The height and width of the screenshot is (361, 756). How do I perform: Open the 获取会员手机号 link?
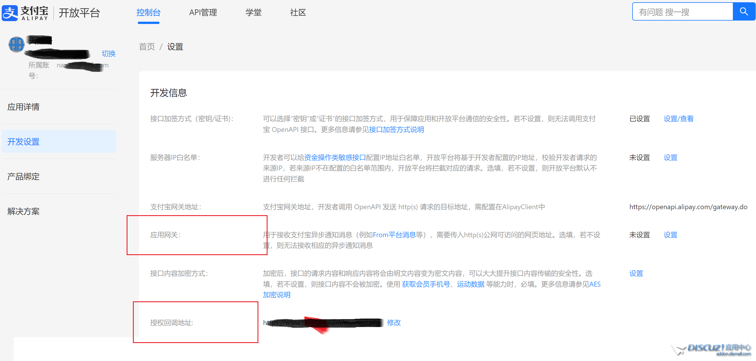coord(426,284)
